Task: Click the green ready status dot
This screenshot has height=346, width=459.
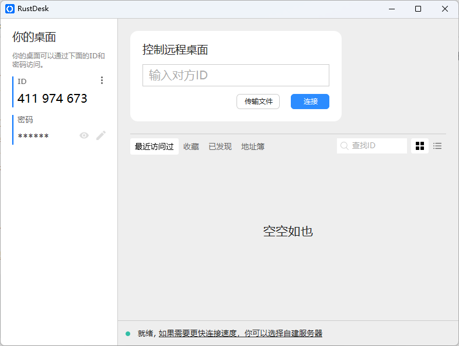Action: click(x=128, y=333)
